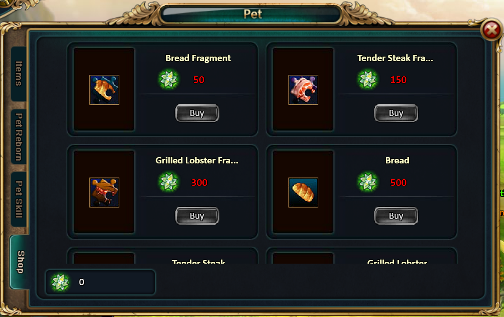Select the Shop tab

pos(20,262)
